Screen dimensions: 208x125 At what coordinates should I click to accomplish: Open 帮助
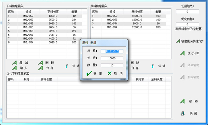189,101
